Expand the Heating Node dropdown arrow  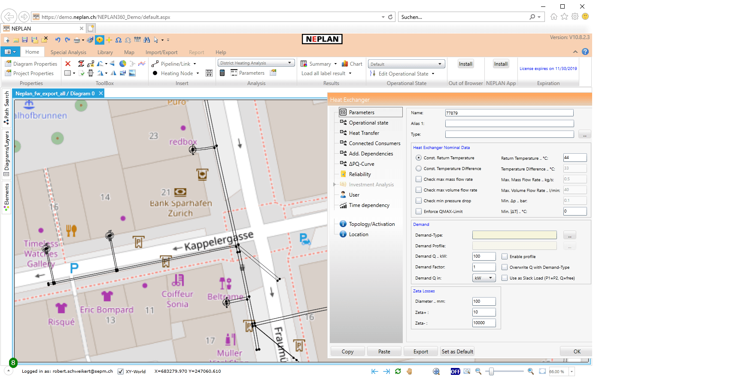198,73
